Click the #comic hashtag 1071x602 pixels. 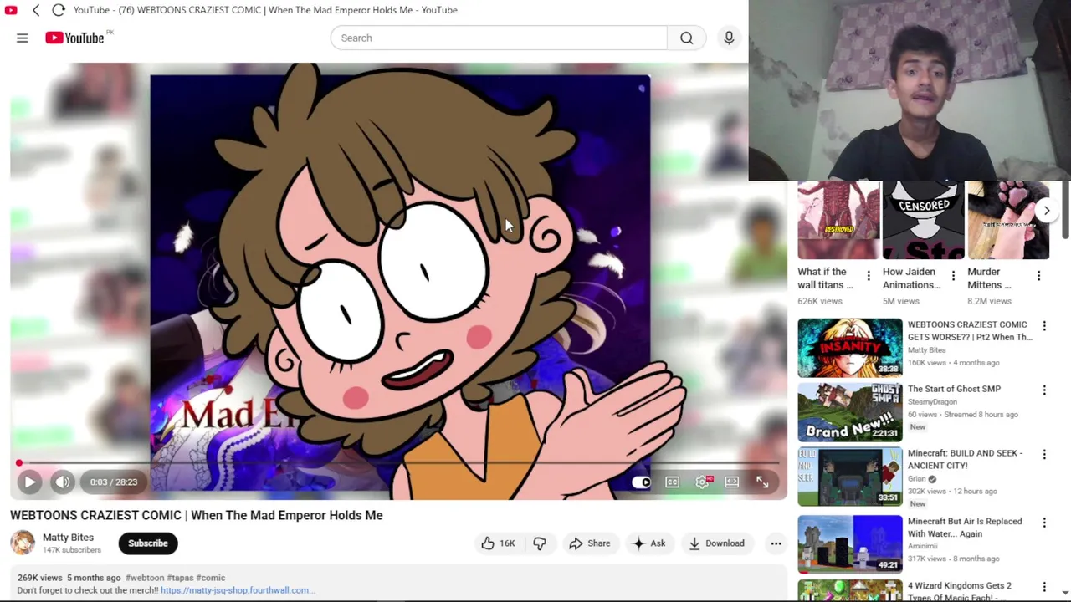[x=211, y=578]
